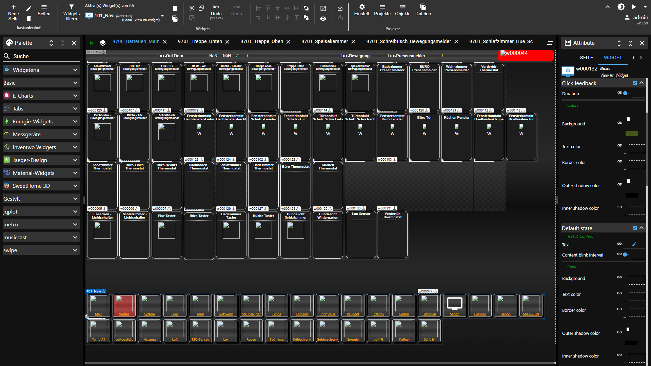Click the admin user label
This screenshot has height=366, width=651.
coord(640,18)
